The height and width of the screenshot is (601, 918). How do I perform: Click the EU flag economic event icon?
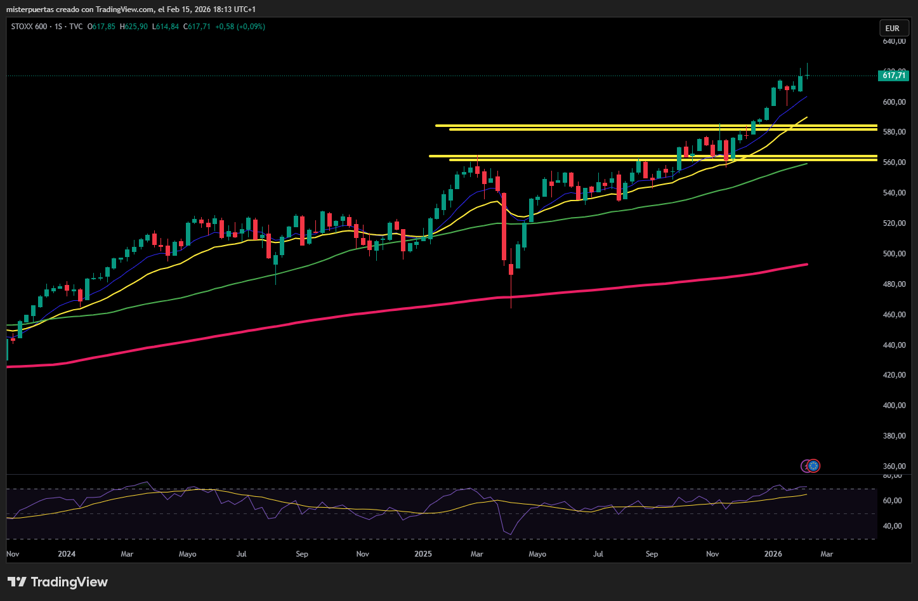814,466
